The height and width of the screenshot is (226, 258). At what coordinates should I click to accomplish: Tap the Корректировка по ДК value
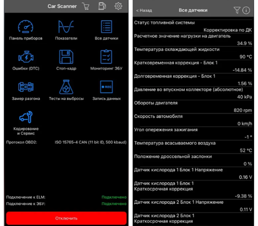(x=228, y=30)
